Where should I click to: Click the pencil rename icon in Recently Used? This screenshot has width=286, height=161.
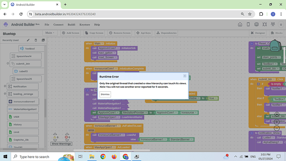(28, 40)
